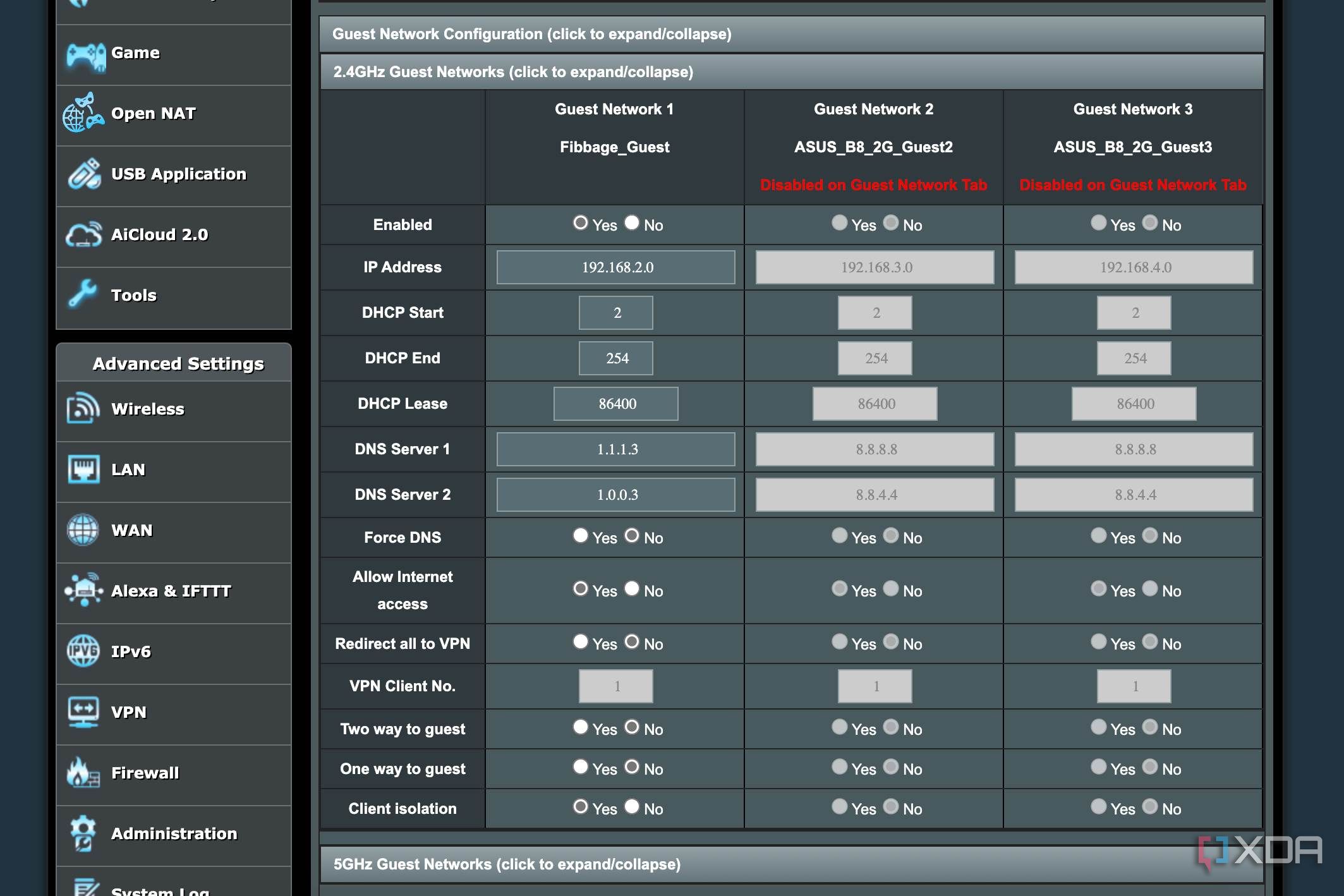The width and height of the screenshot is (1344, 896).
Task: Set Force DNS to Yes for Fibbage_Guest
Action: (x=580, y=535)
